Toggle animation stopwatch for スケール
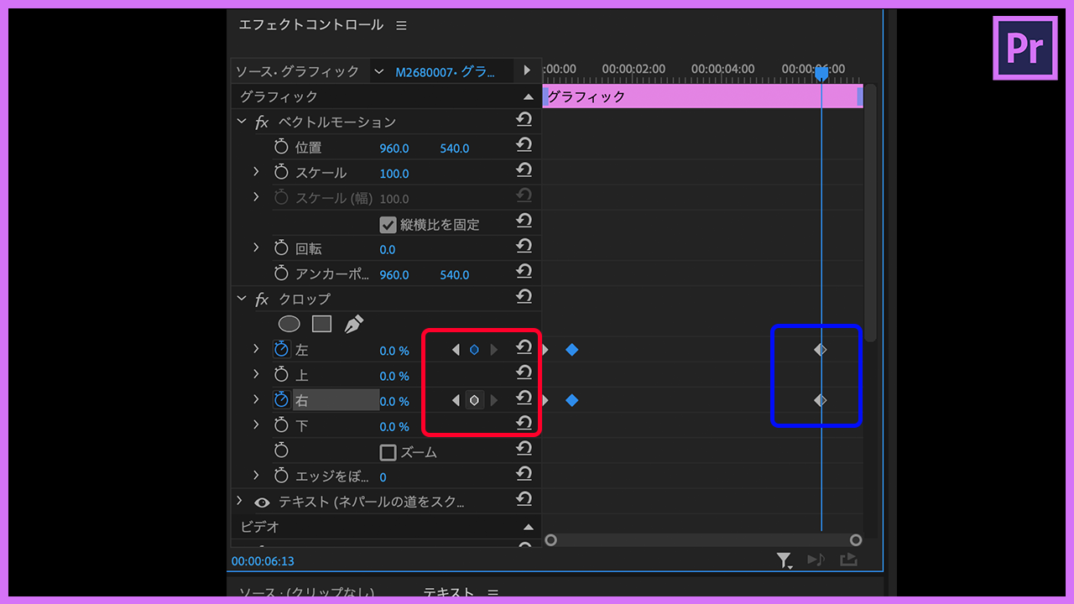 tap(281, 173)
